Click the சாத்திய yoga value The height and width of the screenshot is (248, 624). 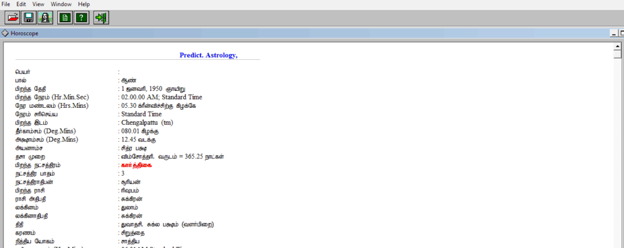pos(130,241)
